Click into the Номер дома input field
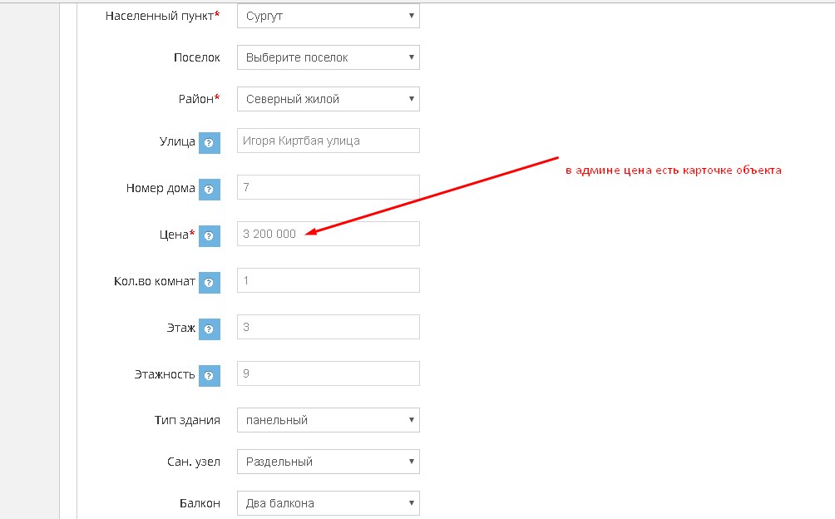Image resolution: width=835 pixels, height=519 pixels. pyautogui.click(x=328, y=187)
